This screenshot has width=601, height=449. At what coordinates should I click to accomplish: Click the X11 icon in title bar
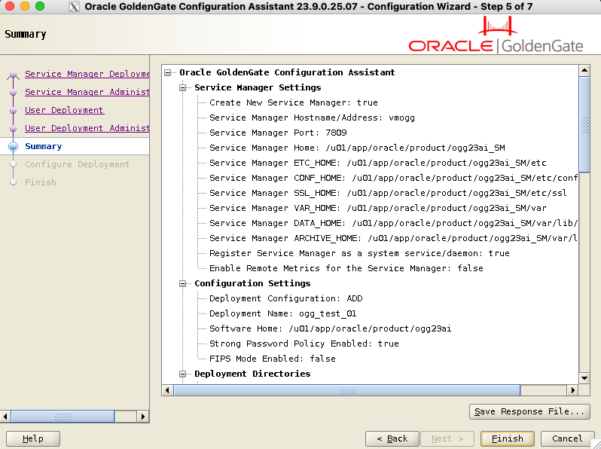pos(75,7)
